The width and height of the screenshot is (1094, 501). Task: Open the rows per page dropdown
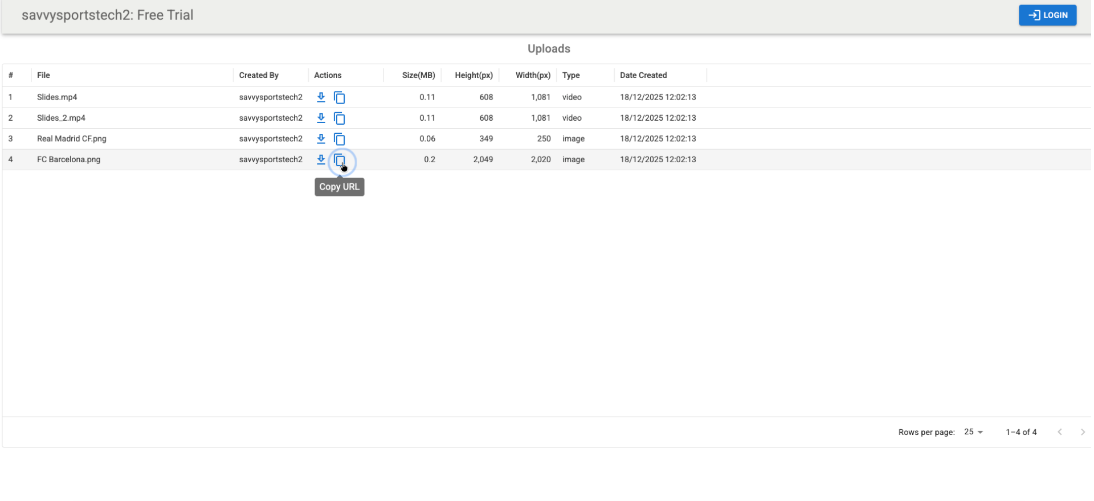973,432
